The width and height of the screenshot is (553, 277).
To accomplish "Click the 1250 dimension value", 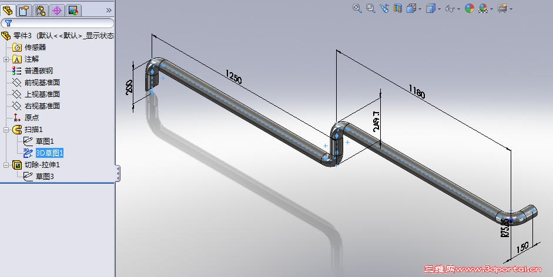I will 233,77.
